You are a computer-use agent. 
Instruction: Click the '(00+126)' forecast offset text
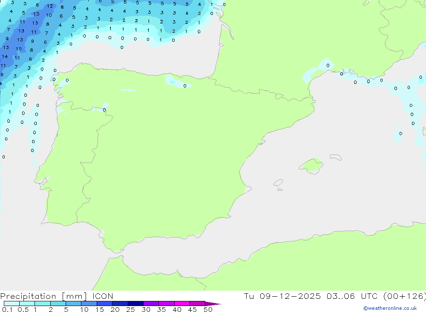(404, 296)
